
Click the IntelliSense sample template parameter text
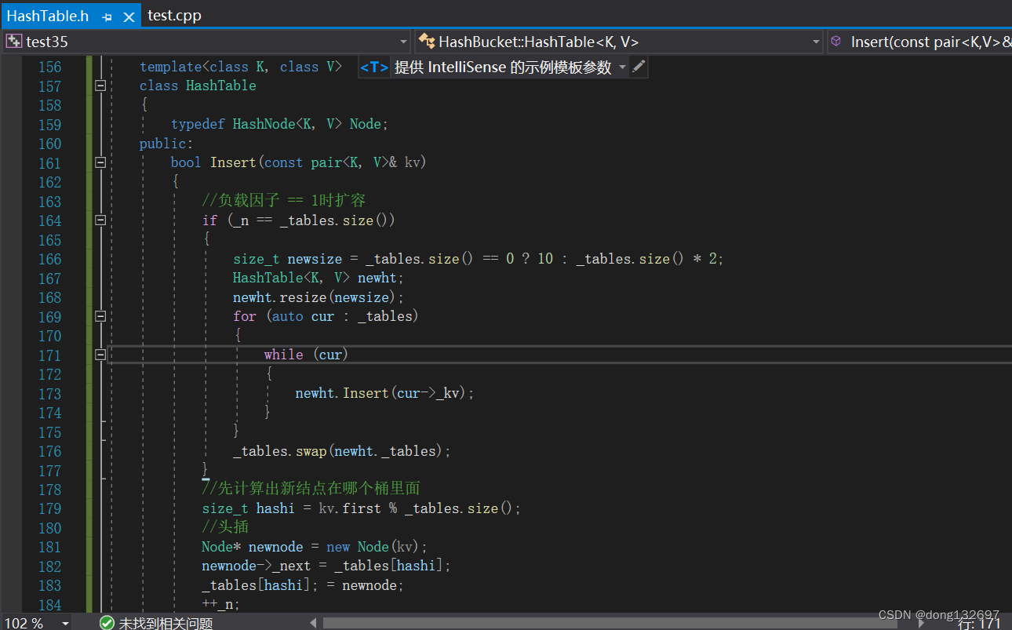[x=503, y=67]
